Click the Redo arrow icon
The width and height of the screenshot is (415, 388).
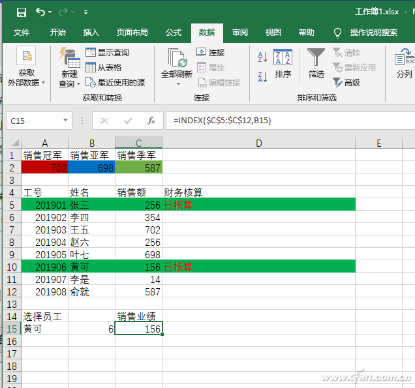click(x=63, y=12)
